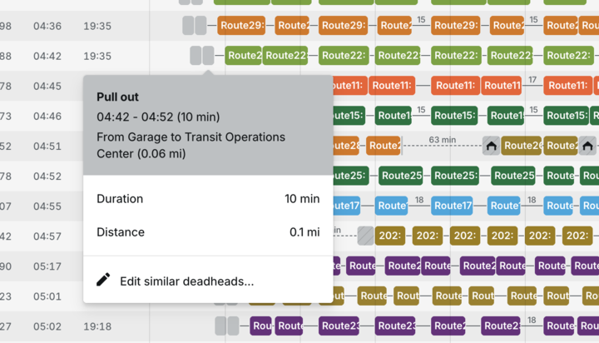Viewport: 599px width, 343px height.
Task: Click the garage house icon at far right edge
Action: (587, 146)
